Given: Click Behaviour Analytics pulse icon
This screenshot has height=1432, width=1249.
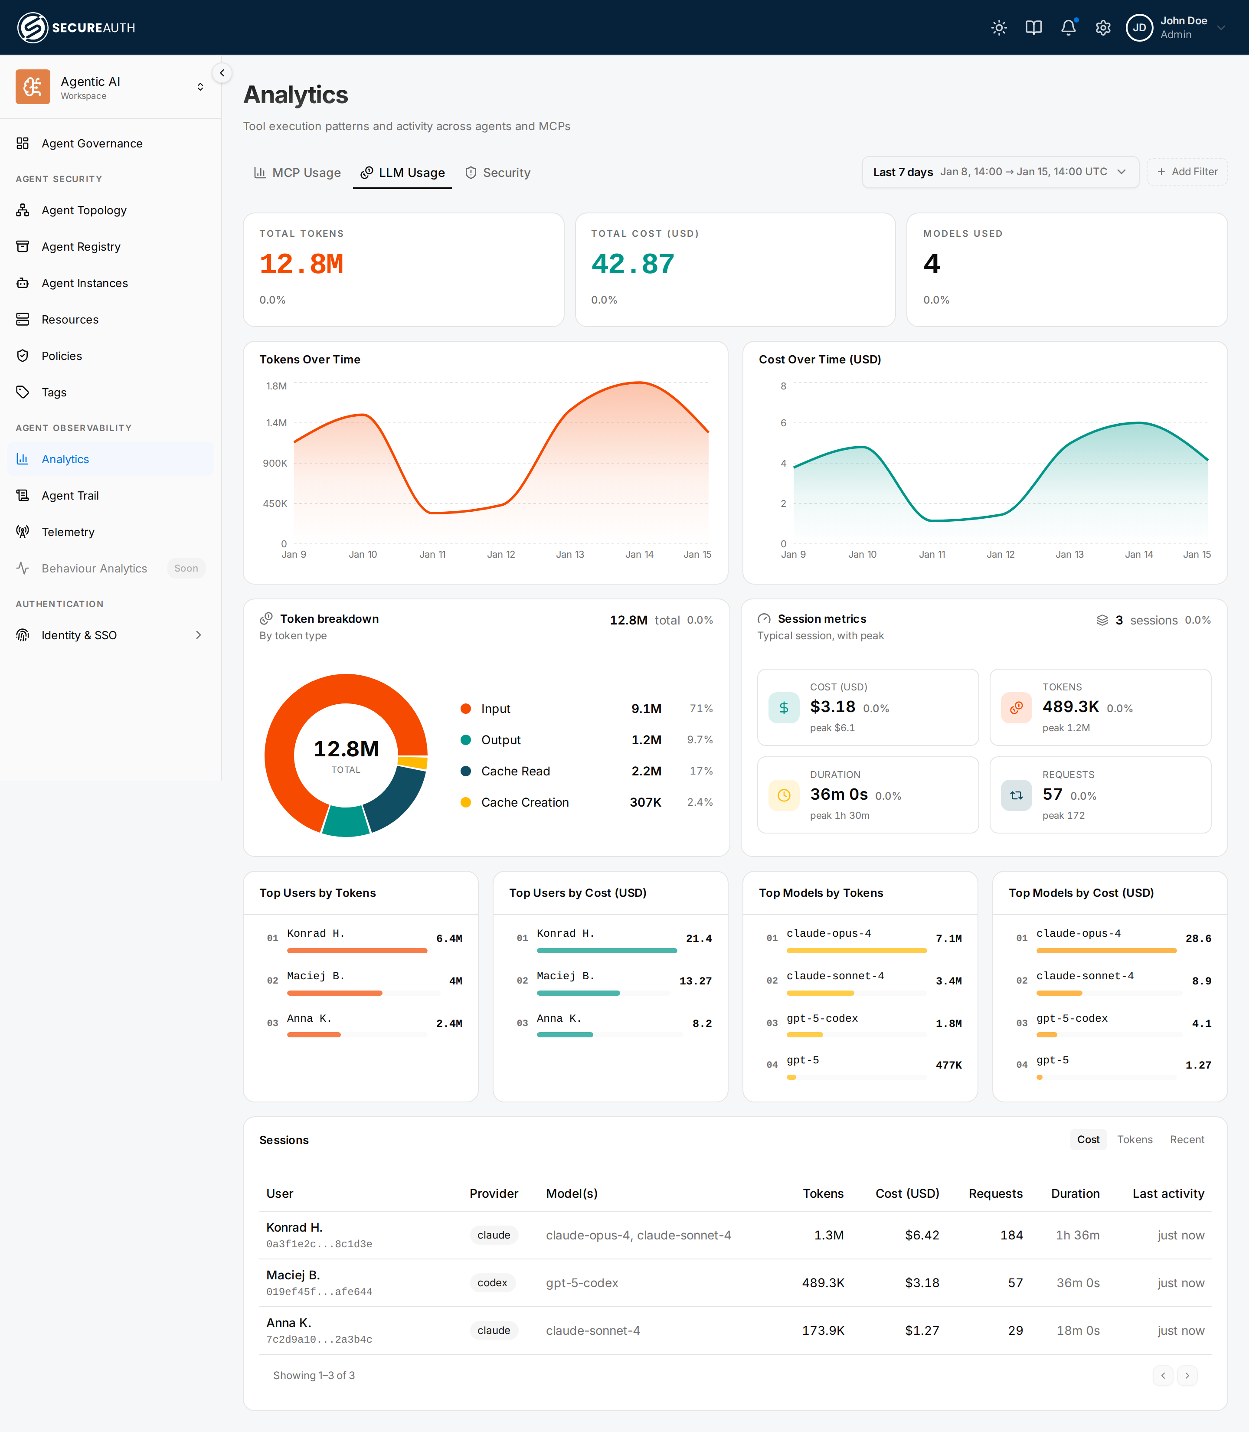Looking at the screenshot, I should [x=23, y=568].
